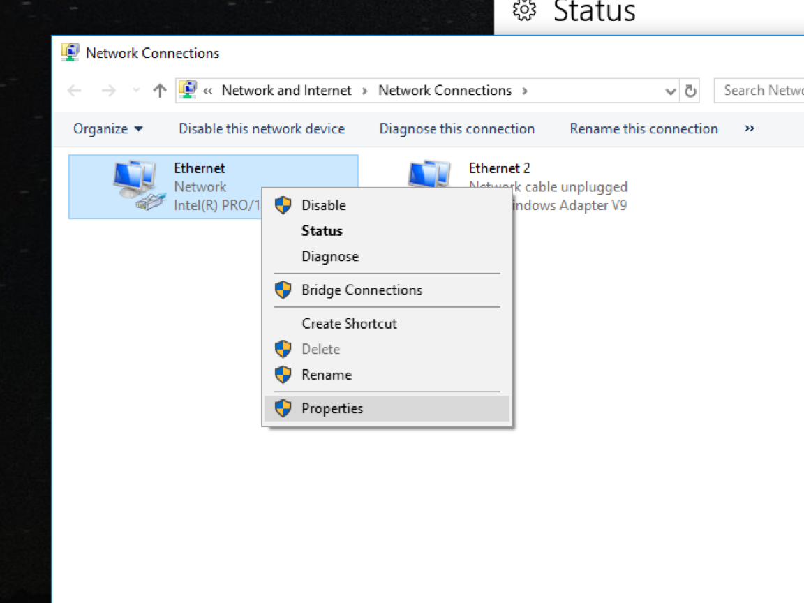Screen dimensions: 804x603
Task: Expand chevron after Network Connections breadcrumb
Action: 525,91
